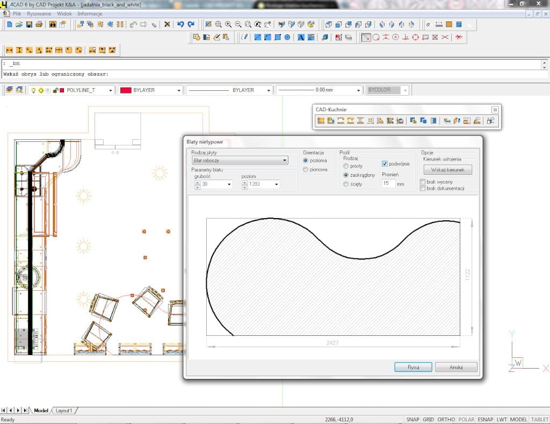Screen dimensions: 550x424
Task: Switch to the Layout1 tab
Action: tap(64, 409)
